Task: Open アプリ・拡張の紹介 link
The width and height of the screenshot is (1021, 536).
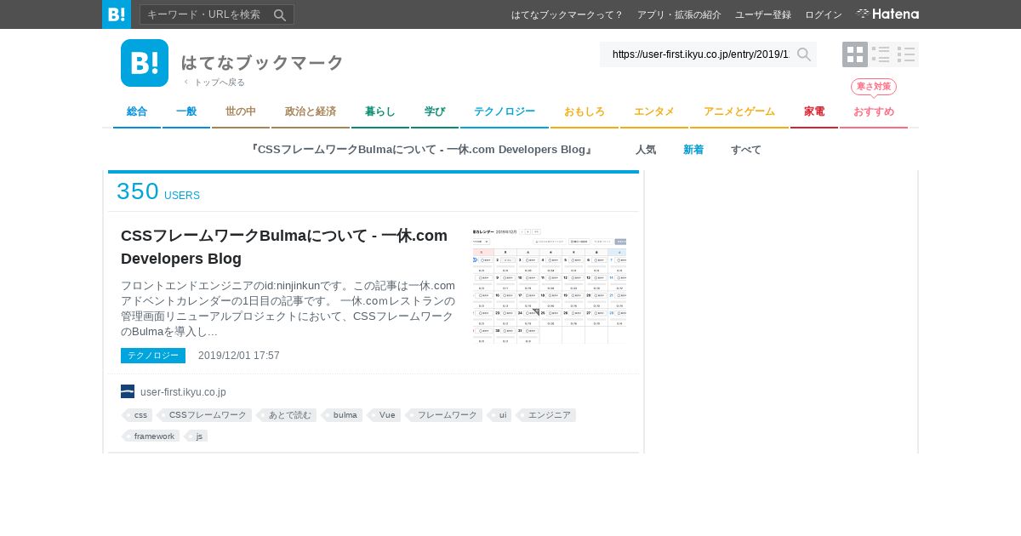Action: pyautogui.click(x=679, y=14)
